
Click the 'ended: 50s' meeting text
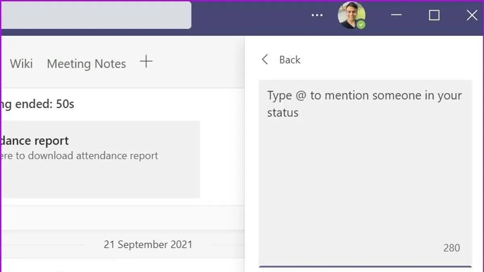[x=45, y=104]
